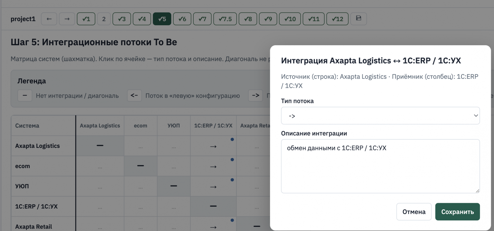
Task: Click the Система header cell
Action: click(43, 125)
